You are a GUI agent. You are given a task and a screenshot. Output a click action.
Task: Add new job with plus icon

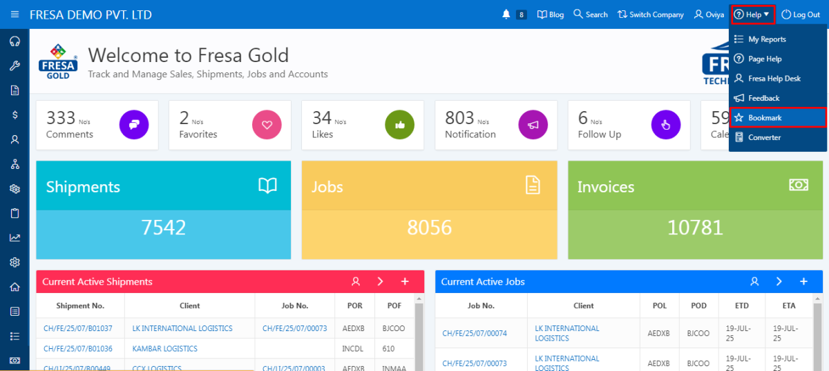[803, 281]
